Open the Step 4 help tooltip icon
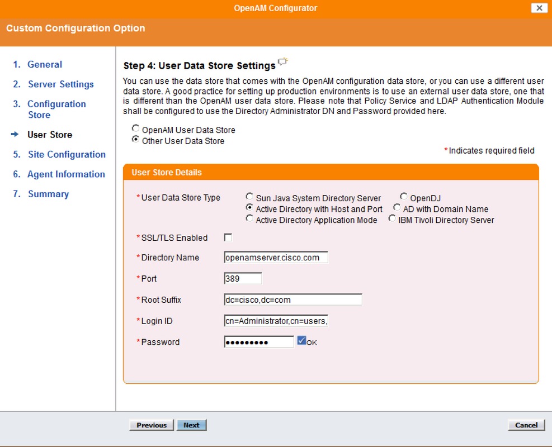The image size is (552, 447). click(282, 62)
